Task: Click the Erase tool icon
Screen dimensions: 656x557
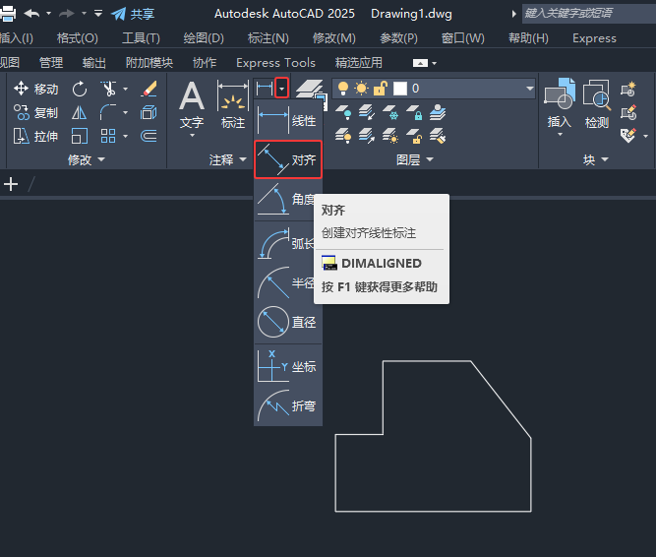Action: tap(149, 89)
